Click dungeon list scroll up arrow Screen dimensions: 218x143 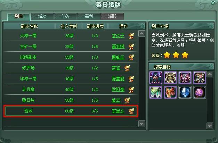click(x=142, y=33)
